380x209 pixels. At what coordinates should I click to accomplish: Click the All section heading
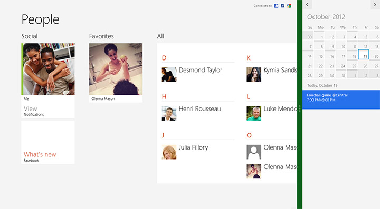click(x=160, y=36)
